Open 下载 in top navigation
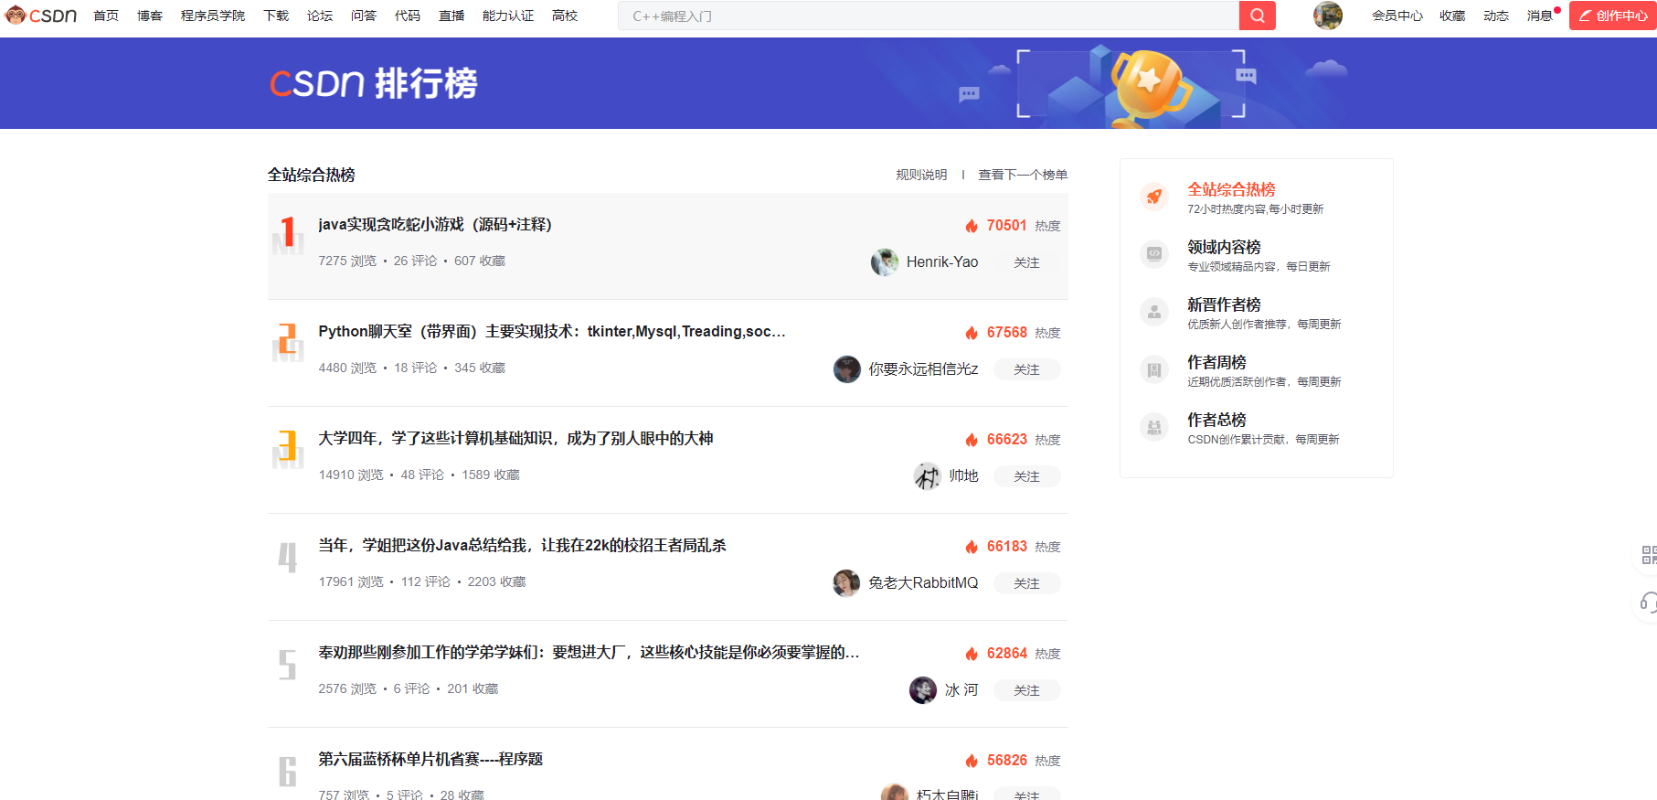The width and height of the screenshot is (1657, 800). click(276, 16)
